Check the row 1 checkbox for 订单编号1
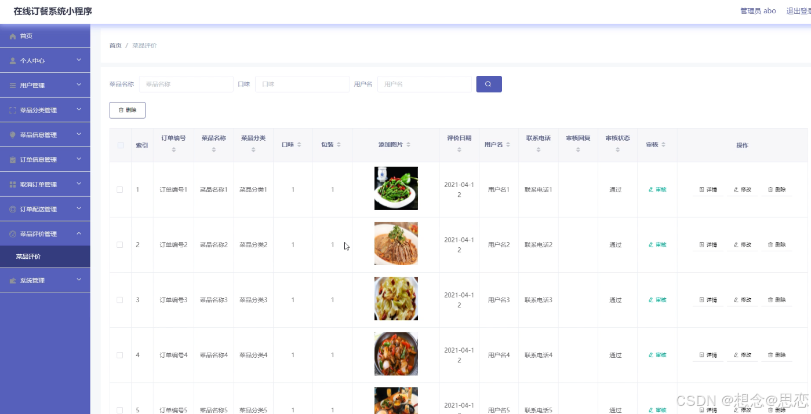811x414 pixels. (x=120, y=190)
